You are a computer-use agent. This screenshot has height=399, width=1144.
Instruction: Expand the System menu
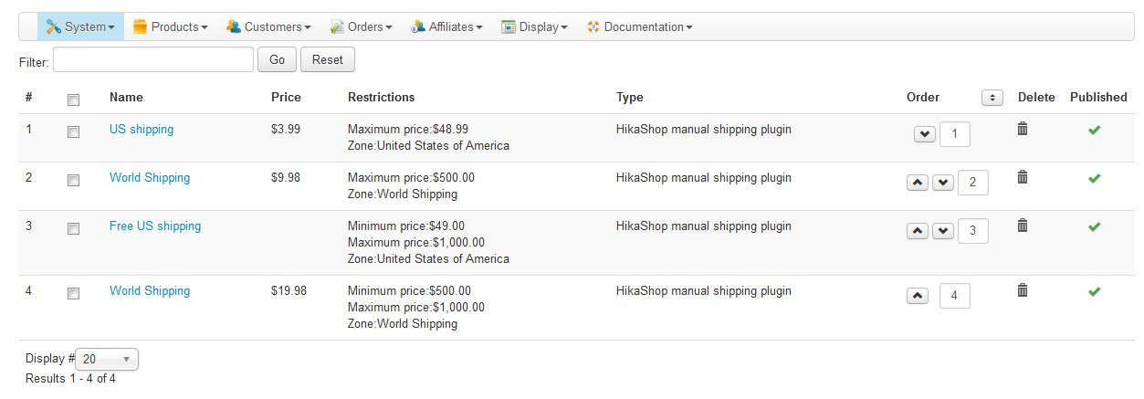(80, 27)
